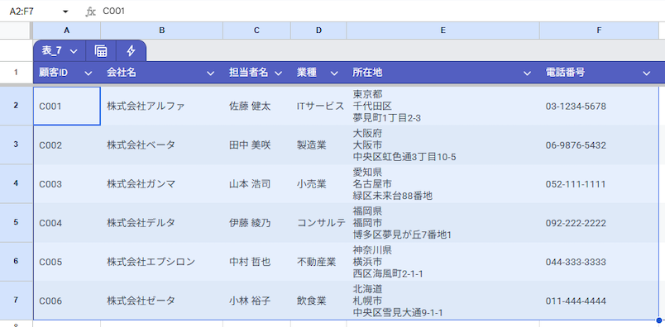Image resolution: width=665 pixels, height=327 pixels.
Task: Open the 担当者名 column dropdown arrow
Action: pos(278,73)
